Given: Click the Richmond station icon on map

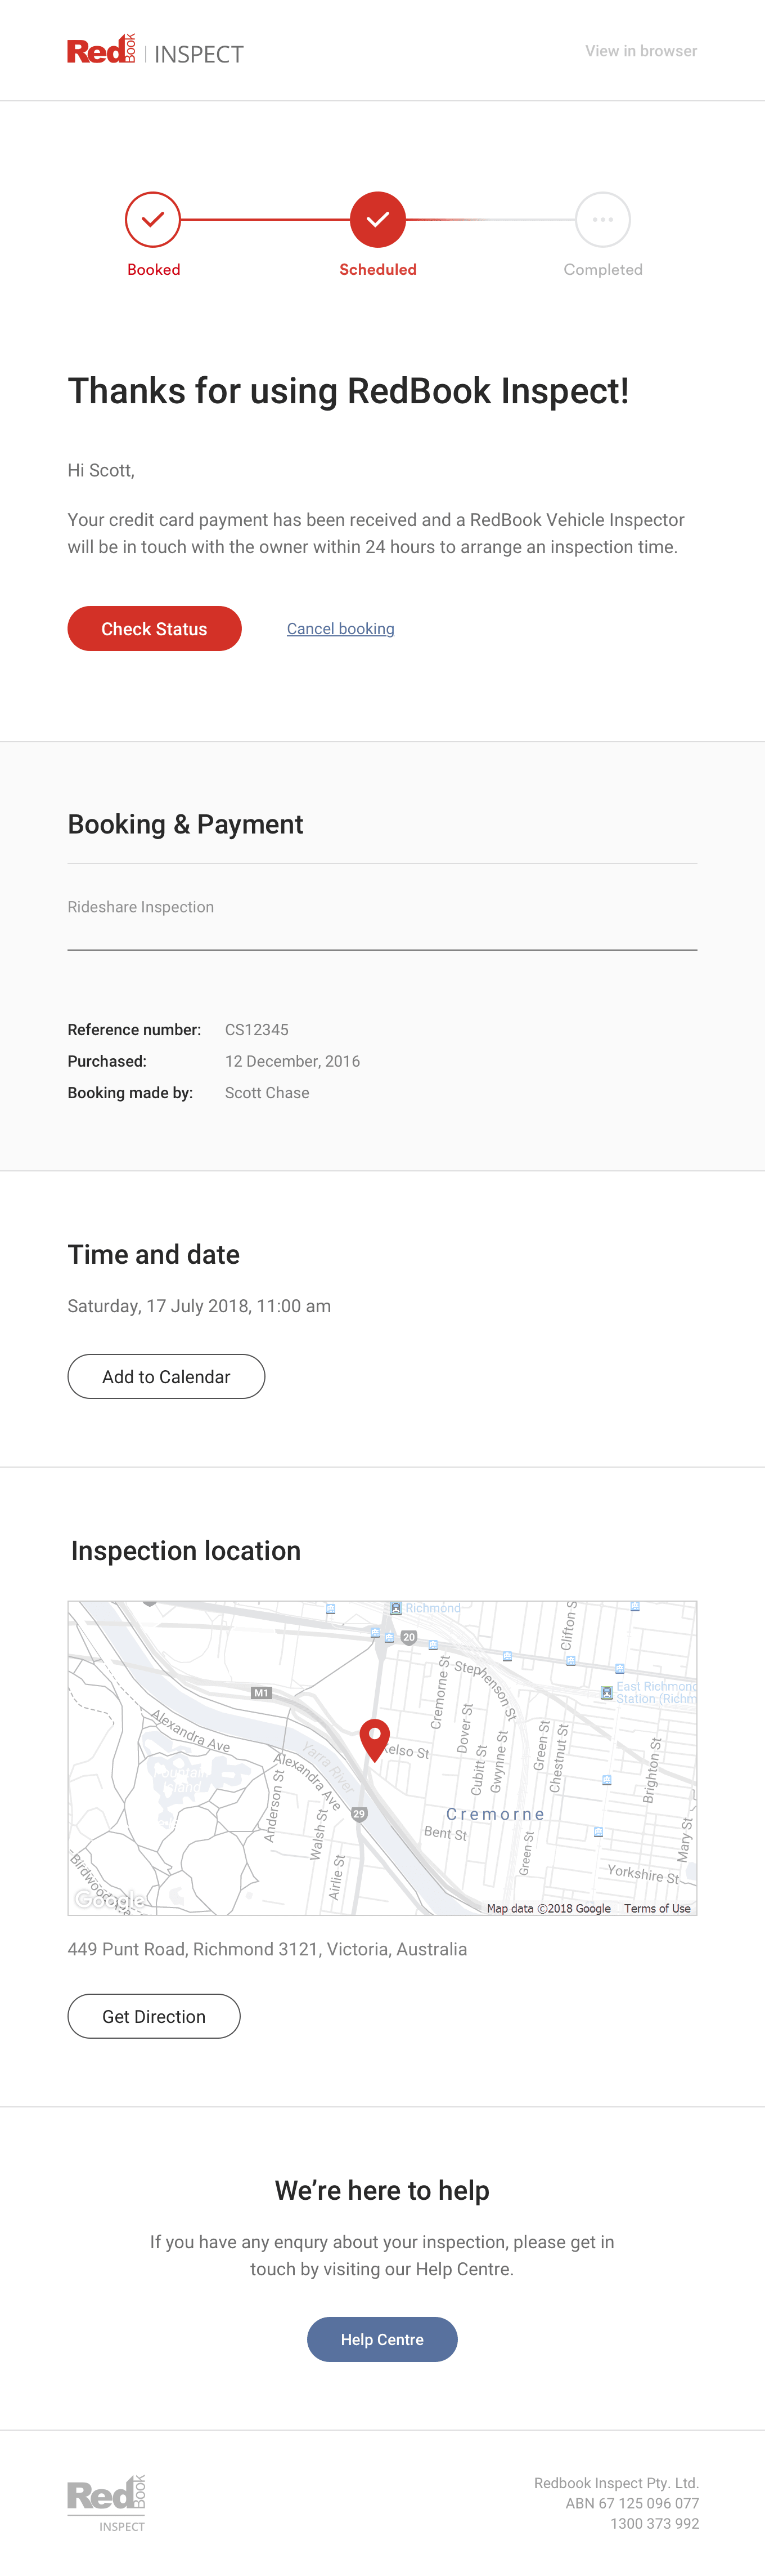Looking at the screenshot, I should pos(395,1608).
